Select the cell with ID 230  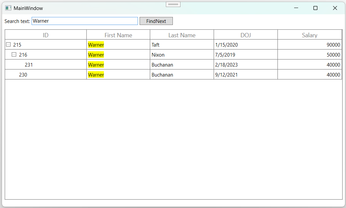coord(46,75)
